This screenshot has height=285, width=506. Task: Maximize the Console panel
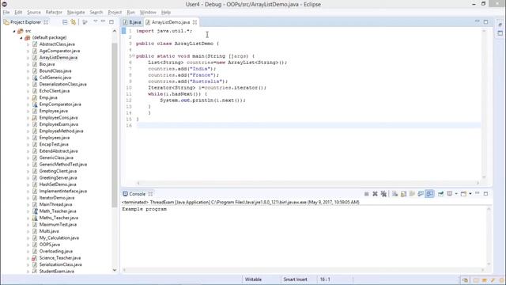tap(485, 193)
